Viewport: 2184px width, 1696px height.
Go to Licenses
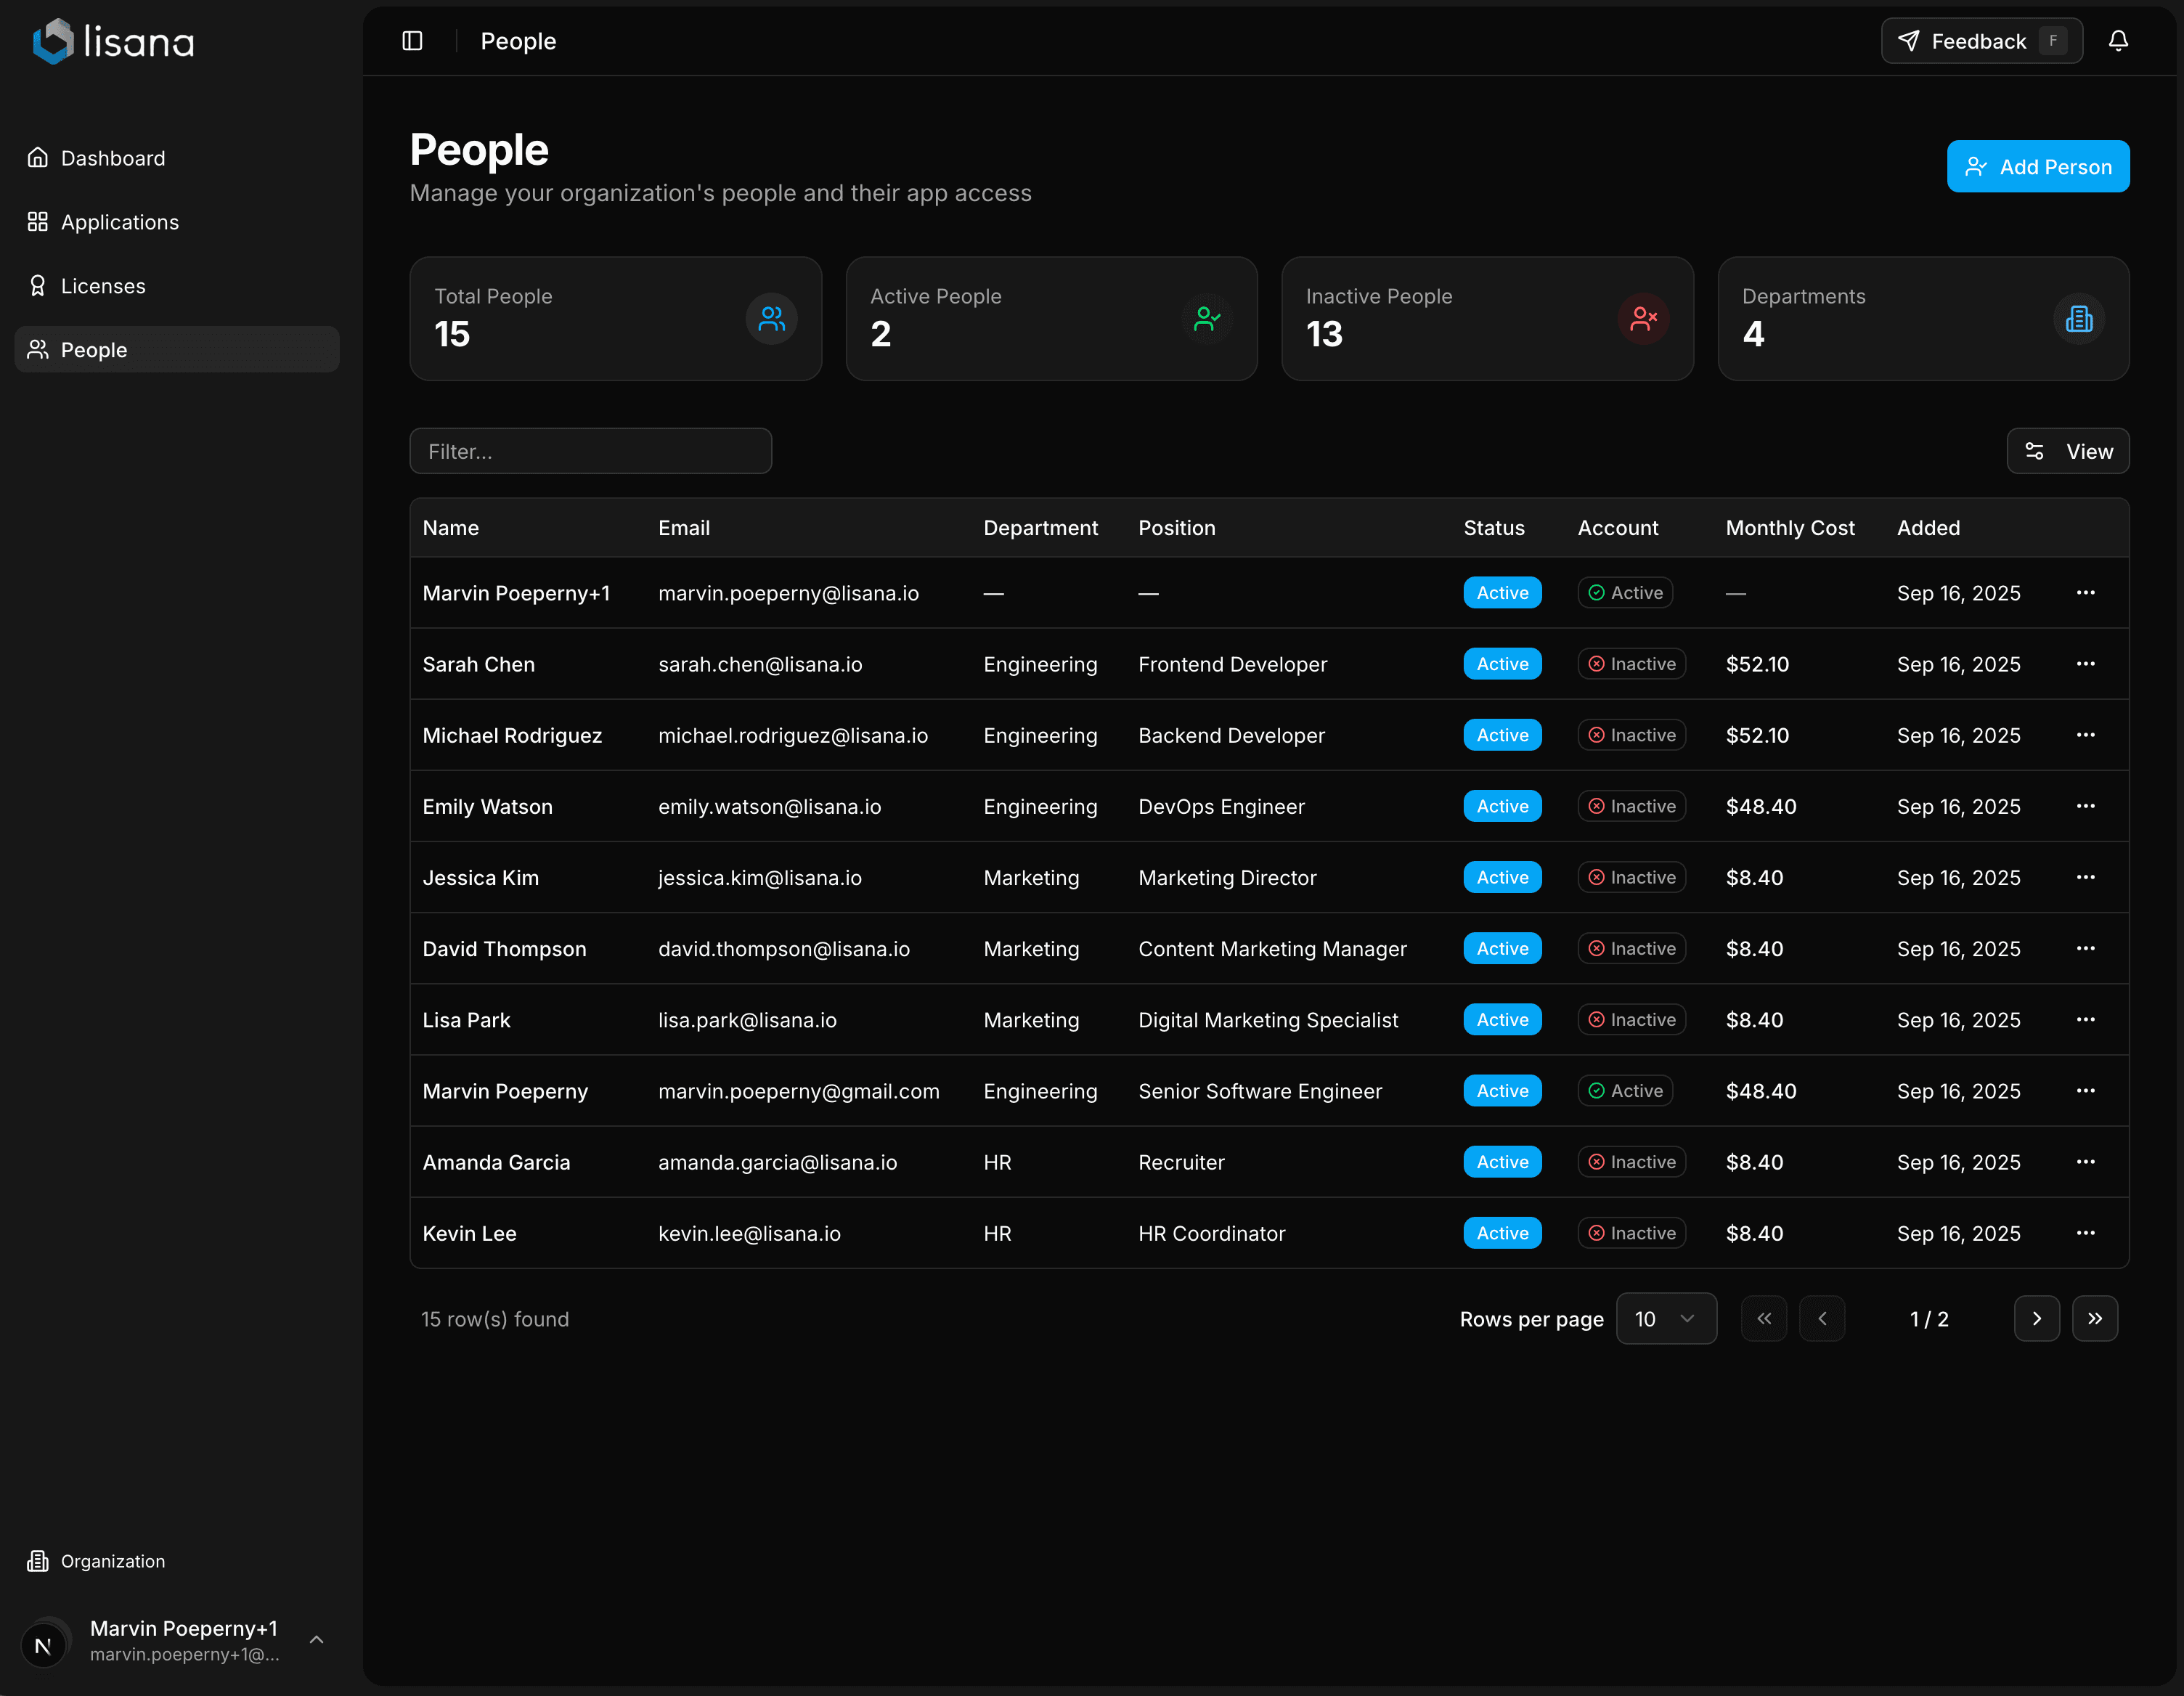click(177, 286)
